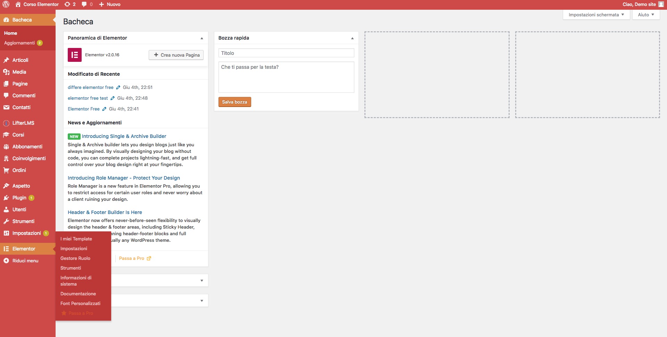Collapse the Panoramica di Elementor panel
Viewport: 667px width, 337px height.
tap(202, 38)
